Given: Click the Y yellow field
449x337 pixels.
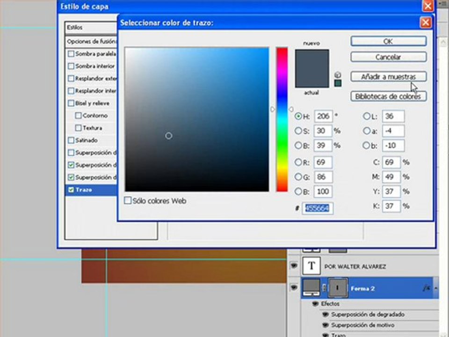Looking at the screenshot, I should pyautogui.click(x=391, y=191).
